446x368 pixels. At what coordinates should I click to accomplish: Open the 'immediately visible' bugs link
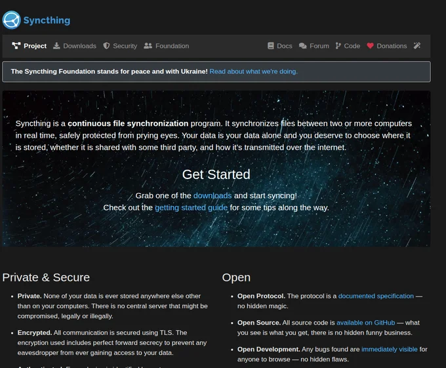pyautogui.click(x=390, y=349)
